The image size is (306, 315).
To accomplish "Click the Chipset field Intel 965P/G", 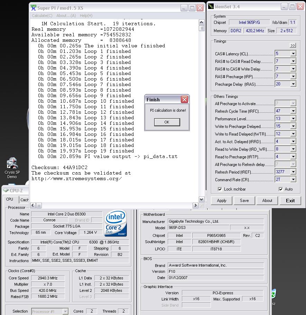I will pyautogui.click(x=249, y=22).
